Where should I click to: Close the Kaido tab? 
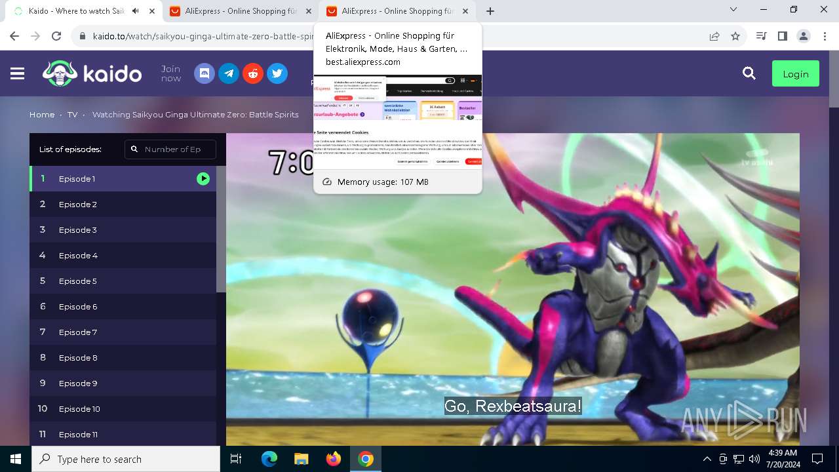(152, 11)
